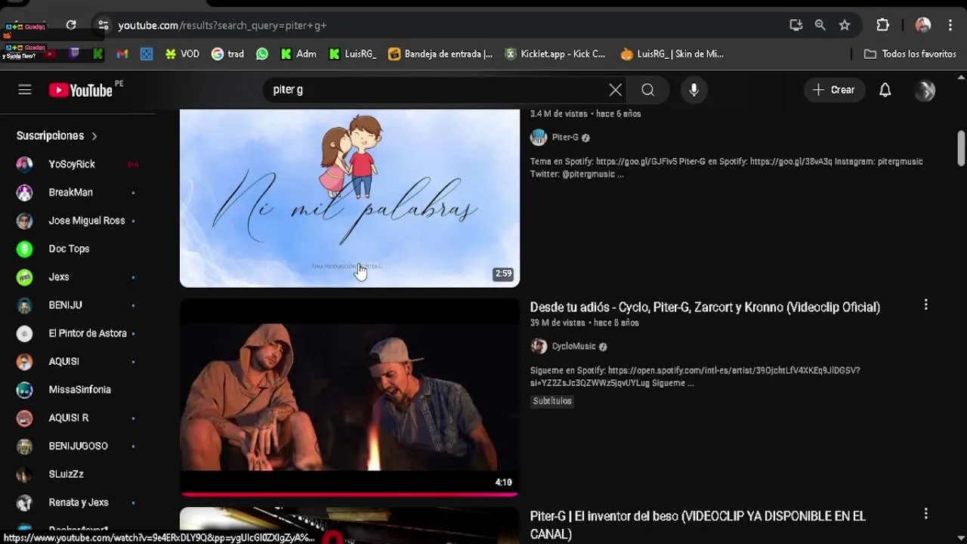Viewport: 967px width, 544px height.
Task: Click the Piter-G channel avatar
Action: pos(539,138)
